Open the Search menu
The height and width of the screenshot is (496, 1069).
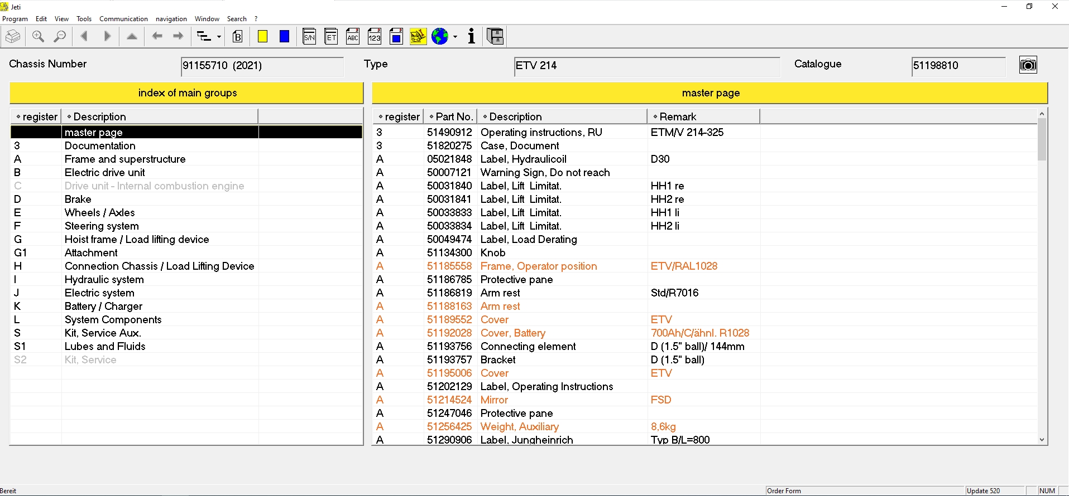(x=237, y=19)
